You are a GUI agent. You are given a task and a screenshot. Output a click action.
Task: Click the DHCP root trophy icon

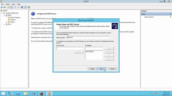1,11
